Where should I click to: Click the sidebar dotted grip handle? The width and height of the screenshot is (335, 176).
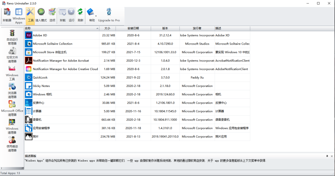tap(12, 27)
